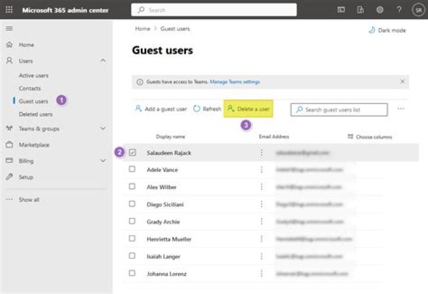Open Active users

point(33,76)
